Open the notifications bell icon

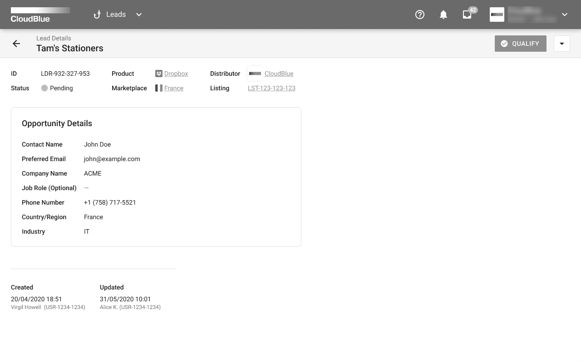click(443, 15)
